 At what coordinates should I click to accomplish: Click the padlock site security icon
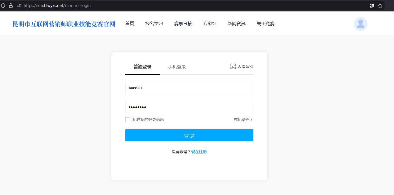tap(11, 6)
